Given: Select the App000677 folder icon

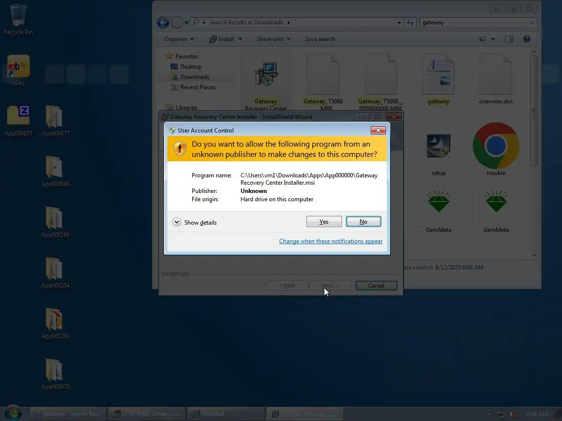Looking at the screenshot, I should click(55, 121).
